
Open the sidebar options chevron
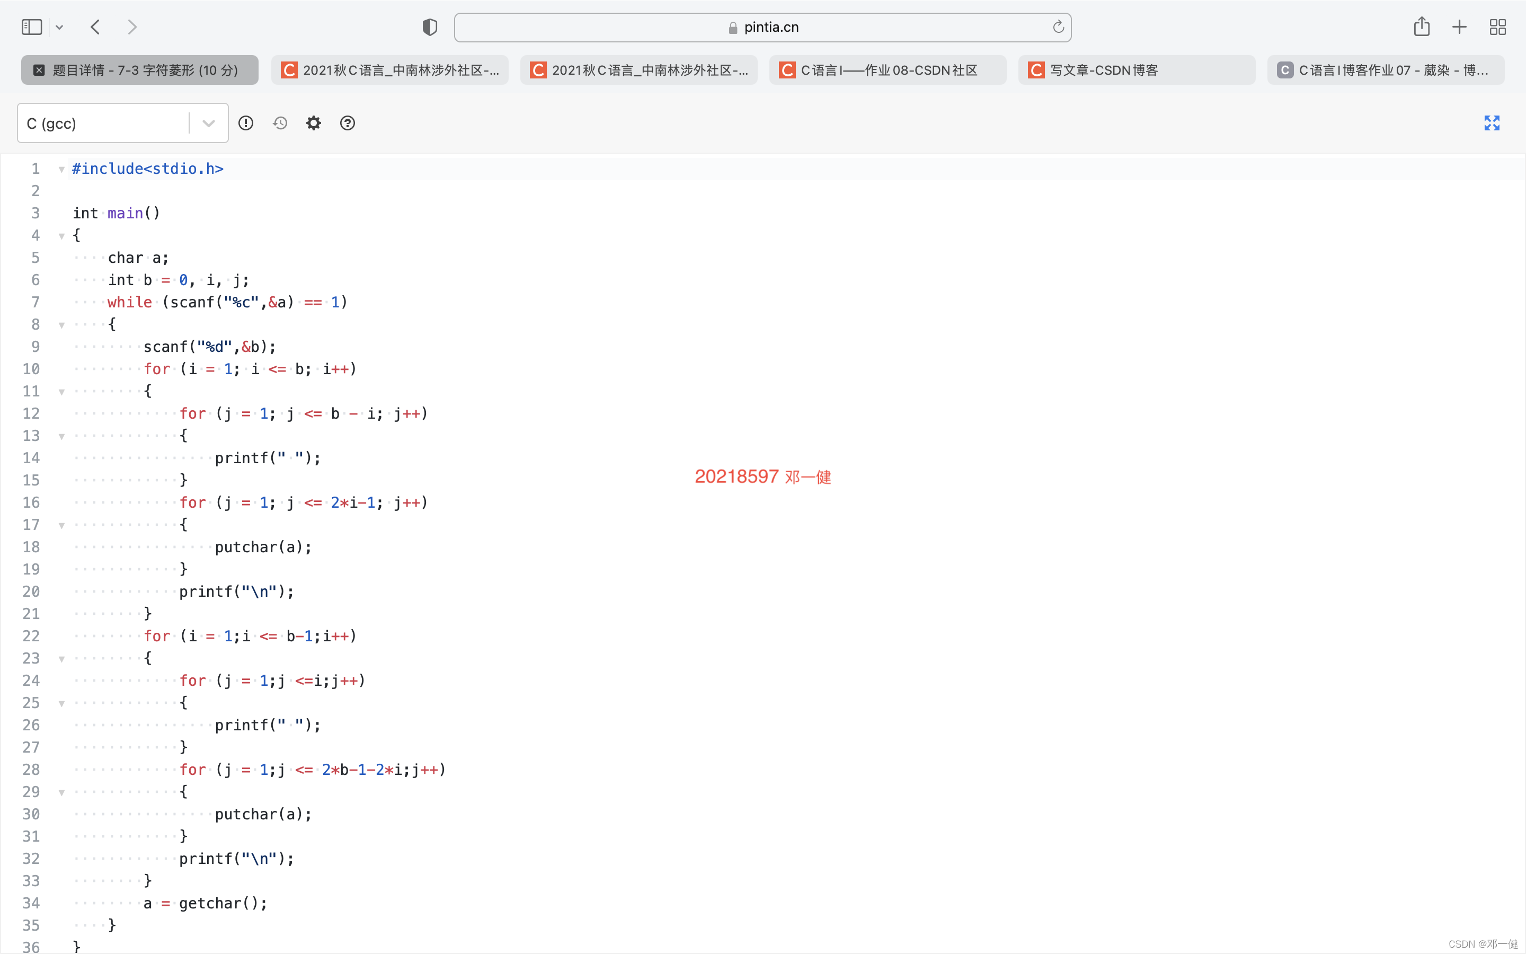click(59, 27)
